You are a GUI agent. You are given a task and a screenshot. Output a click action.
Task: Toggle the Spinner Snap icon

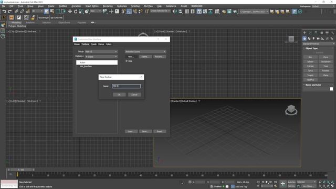pos(140,12)
